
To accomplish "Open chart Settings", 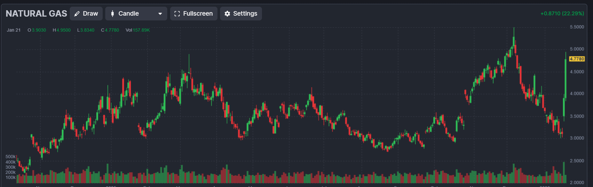I will [241, 14].
